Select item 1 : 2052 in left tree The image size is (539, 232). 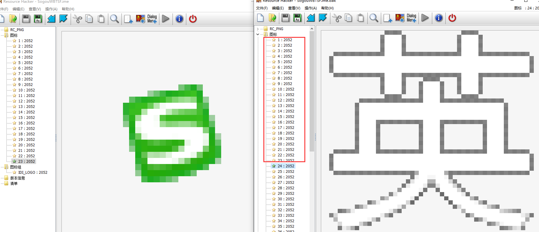click(25, 41)
